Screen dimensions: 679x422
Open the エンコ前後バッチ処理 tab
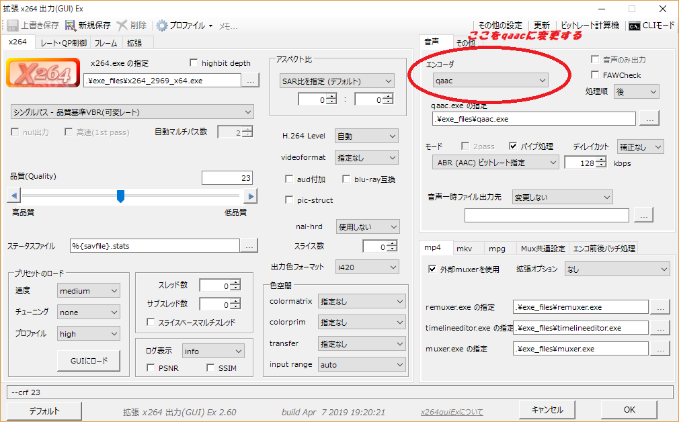(x=604, y=249)
